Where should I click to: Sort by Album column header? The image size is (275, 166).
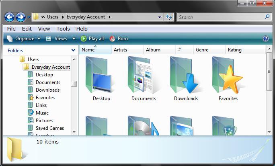click(160, 50)
